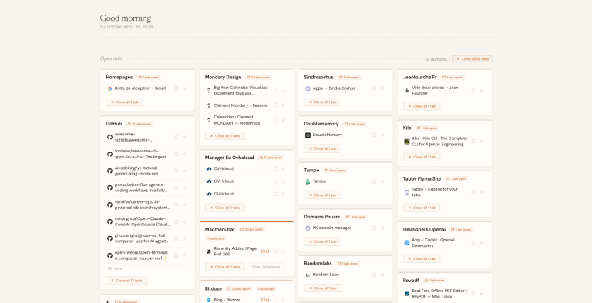Close the DoubleMemory tab
The image size is (592, 303).
coord(382,135)
